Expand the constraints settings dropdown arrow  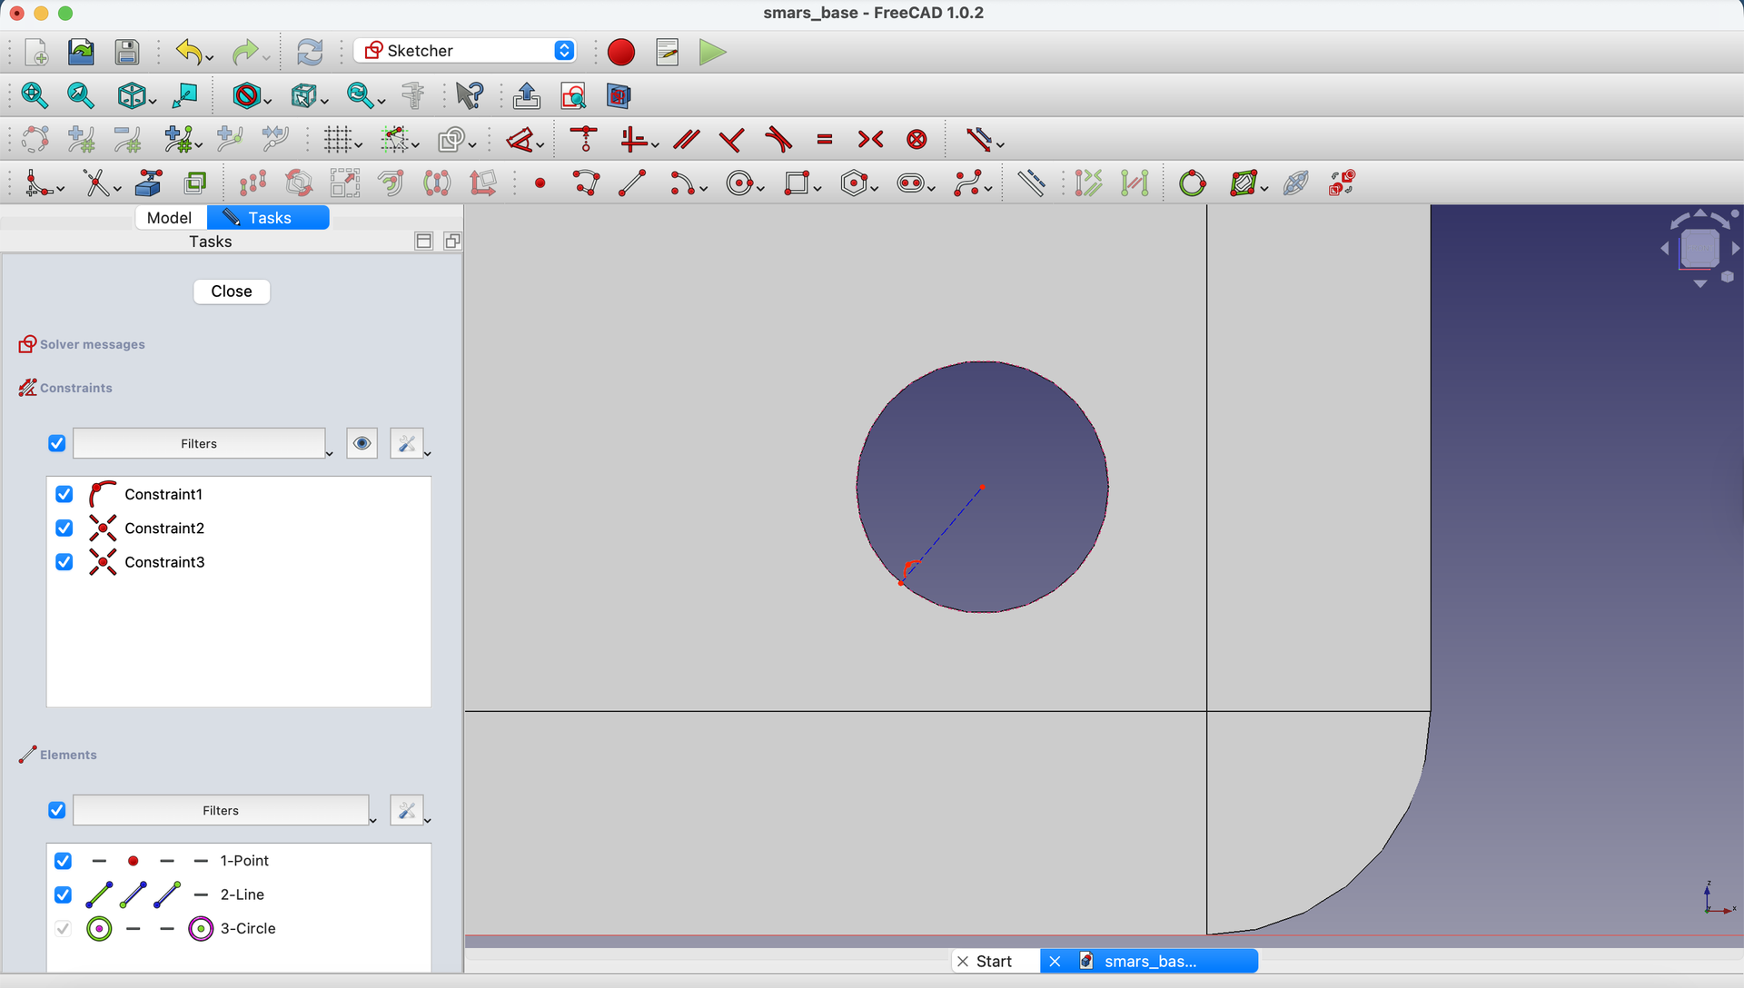click(428, 453)
